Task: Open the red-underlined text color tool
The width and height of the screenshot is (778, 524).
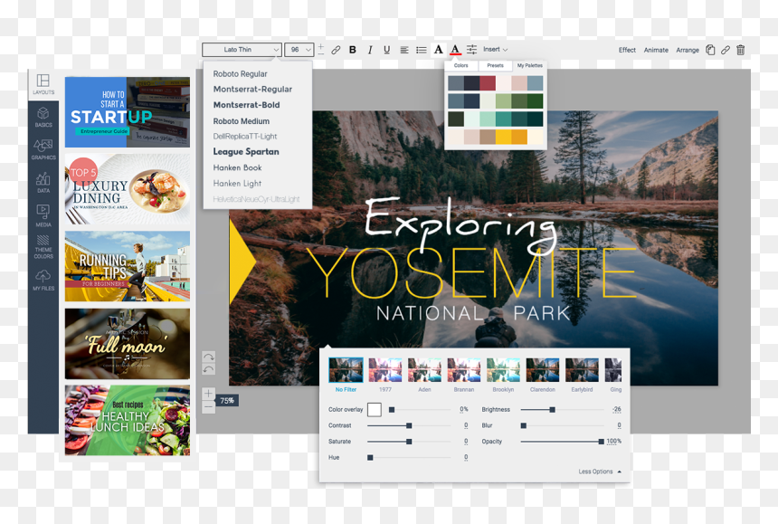Action: pyautogui.click(x=455, y=50)
